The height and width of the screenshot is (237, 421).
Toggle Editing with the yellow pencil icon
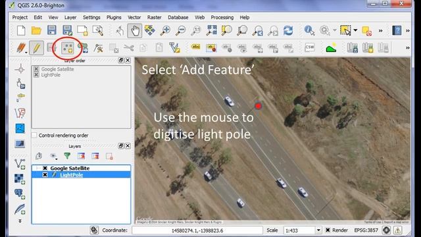tap(37, 48)
